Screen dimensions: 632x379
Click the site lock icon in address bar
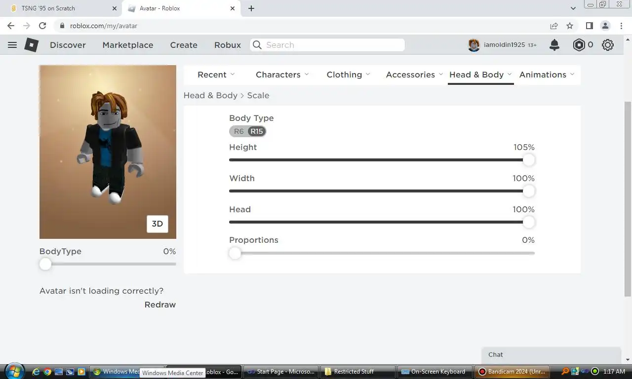(62, 26)
